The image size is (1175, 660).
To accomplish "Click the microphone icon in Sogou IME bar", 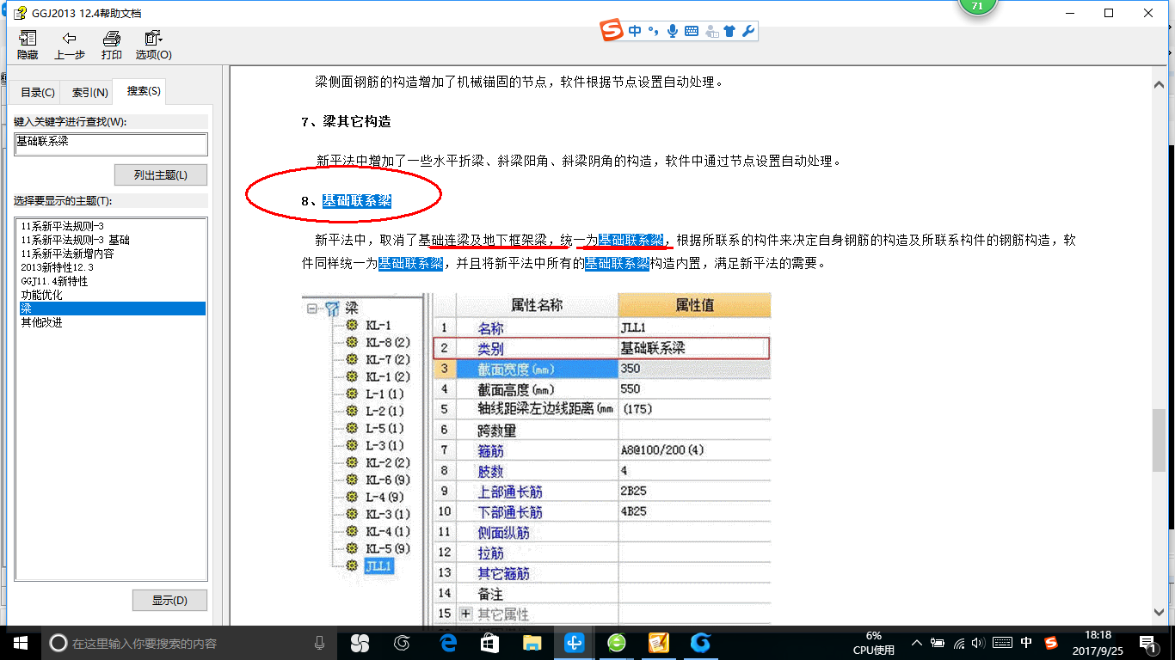I will pyautogui.click(x=672, y=31).
